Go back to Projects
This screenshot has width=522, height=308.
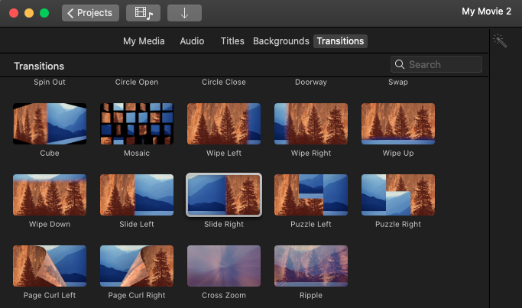coord(90,13)
